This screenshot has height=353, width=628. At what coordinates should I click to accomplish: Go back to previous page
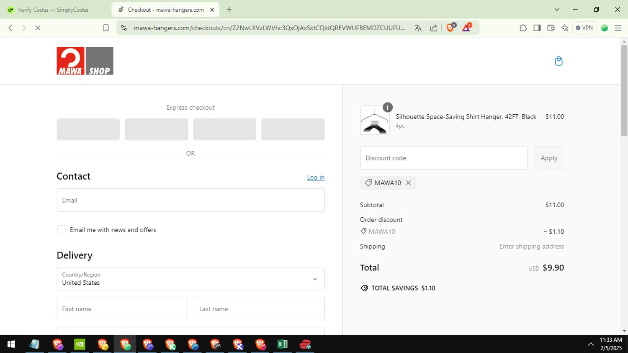(10, 28)
